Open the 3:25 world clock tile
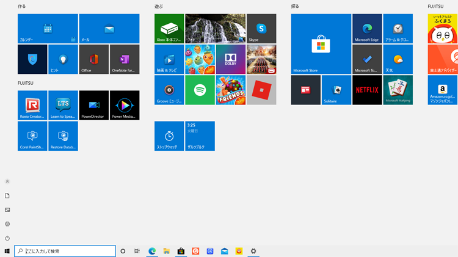Viewport: 458px width, 257px height. pyautogui.click(x=200, y=136)
